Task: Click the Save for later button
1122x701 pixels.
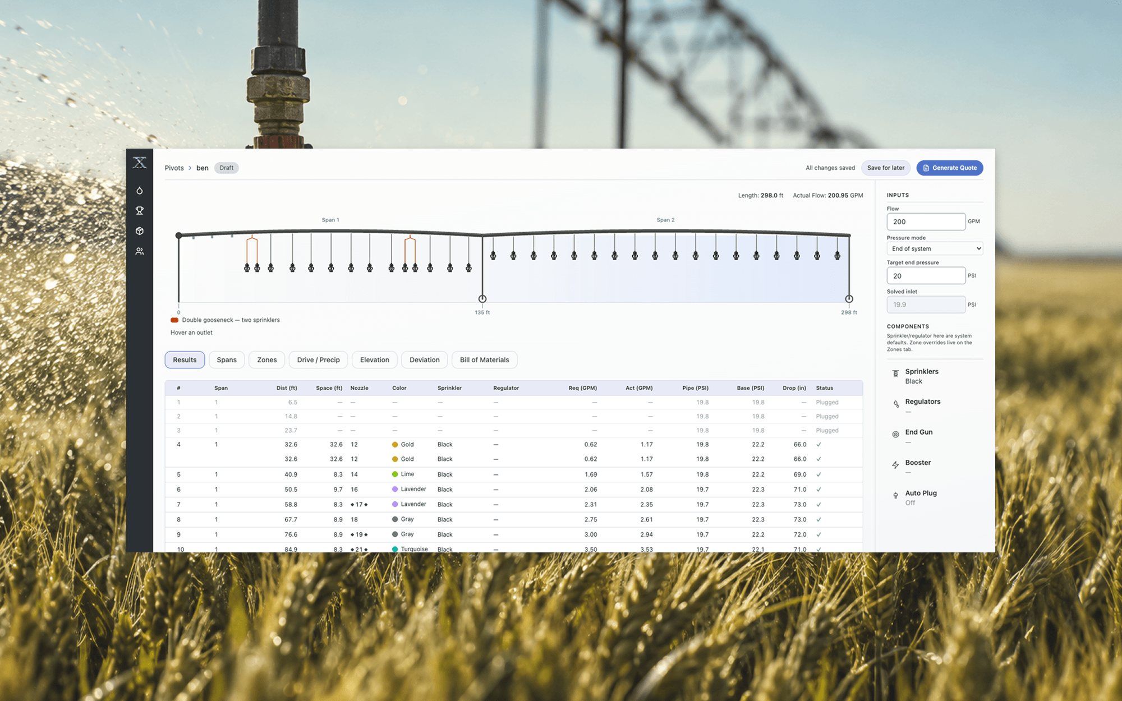Action: (x=886, y=168)
